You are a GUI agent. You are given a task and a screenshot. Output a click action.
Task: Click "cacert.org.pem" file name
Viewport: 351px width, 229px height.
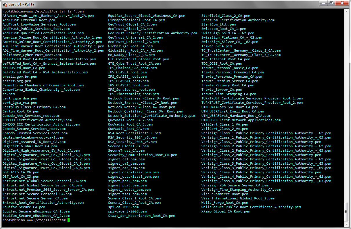pyautogui.click(x=17, y=81)
